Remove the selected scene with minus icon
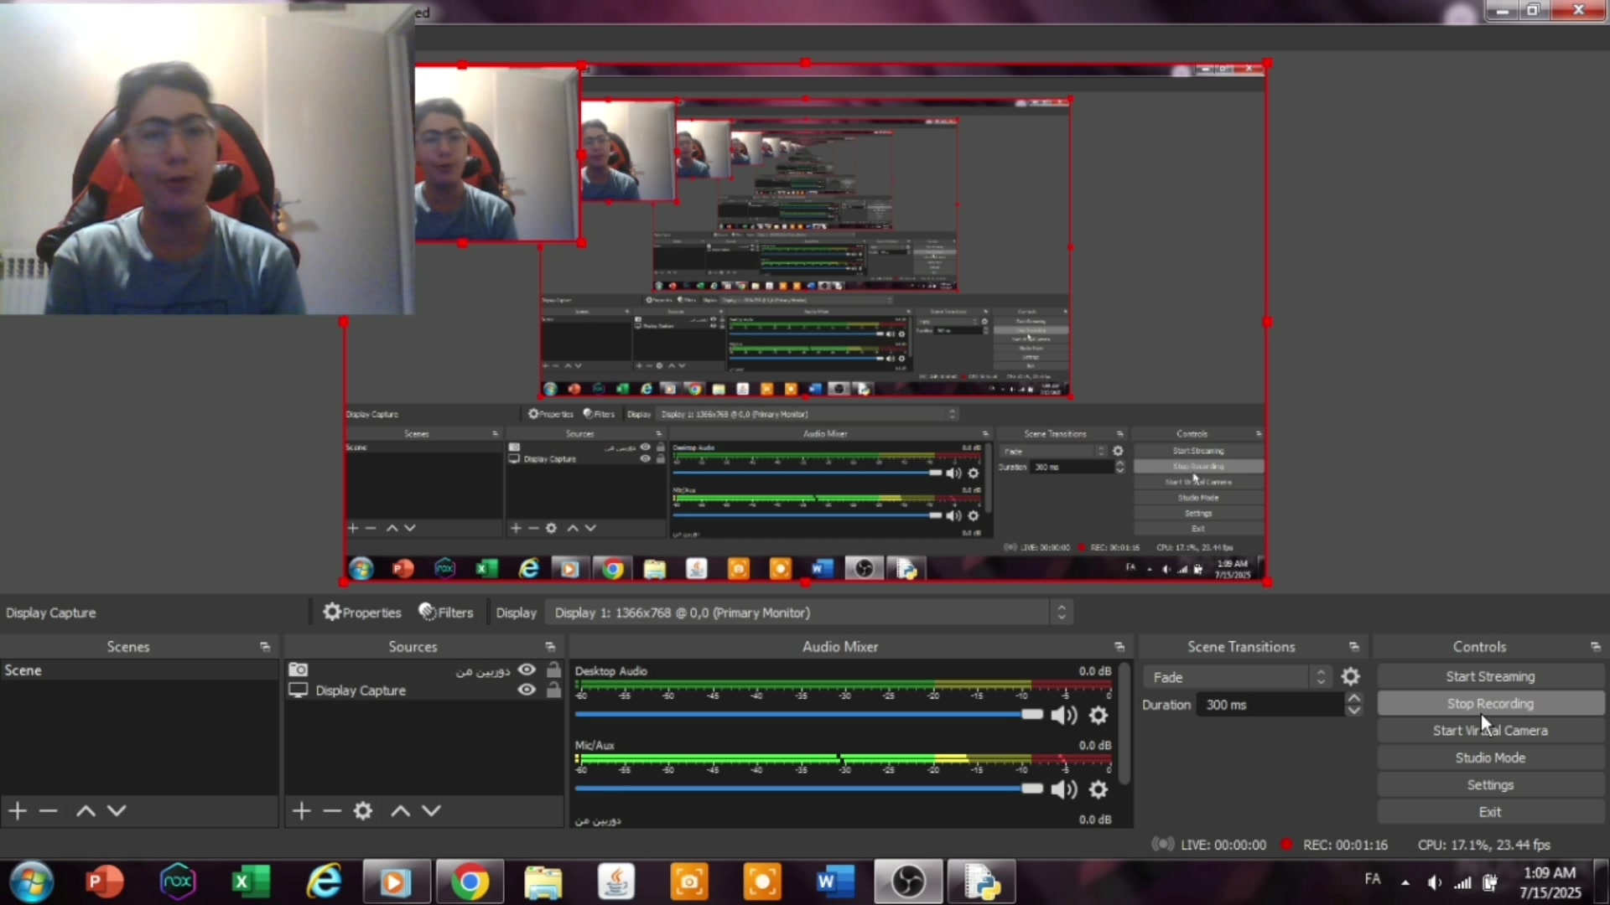1610x905 pixels. (48, 810)
